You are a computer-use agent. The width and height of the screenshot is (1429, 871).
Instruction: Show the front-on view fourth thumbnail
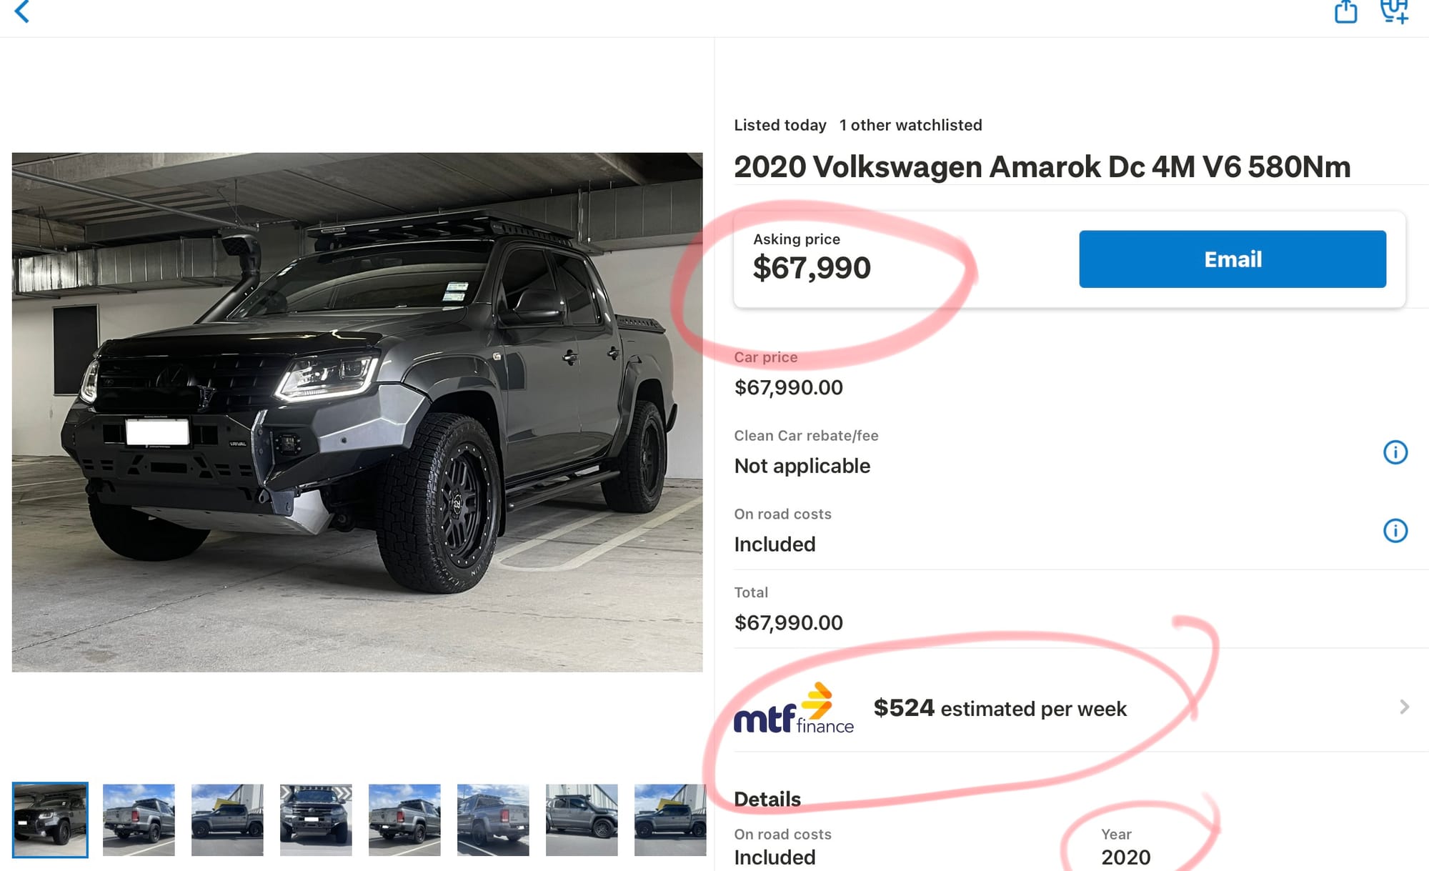tap(316, 820)
